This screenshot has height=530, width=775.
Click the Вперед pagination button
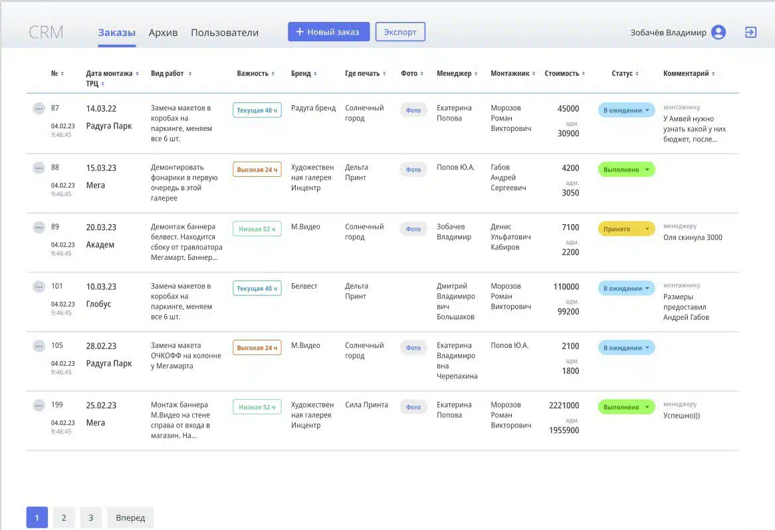[x=130, y=517]
